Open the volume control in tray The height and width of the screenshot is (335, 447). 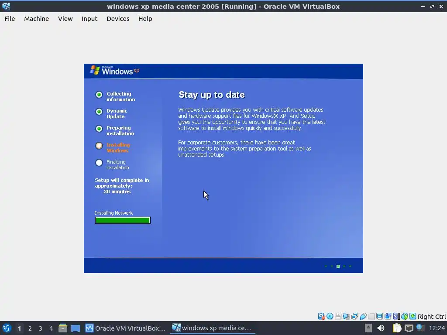(381, 328)
